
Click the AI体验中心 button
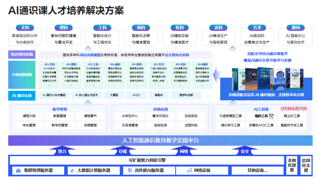pos(130,116)
